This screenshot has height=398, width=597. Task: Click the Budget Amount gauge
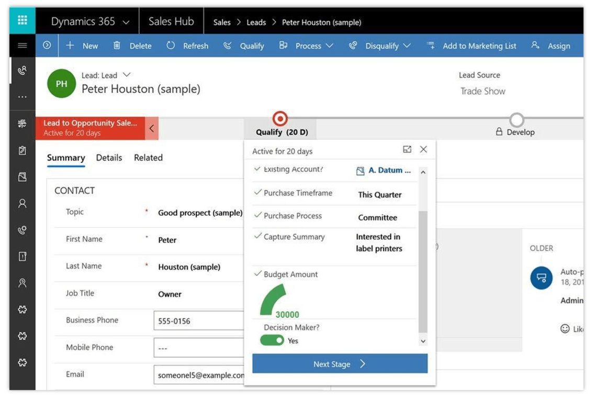click(x=273, y=300)
